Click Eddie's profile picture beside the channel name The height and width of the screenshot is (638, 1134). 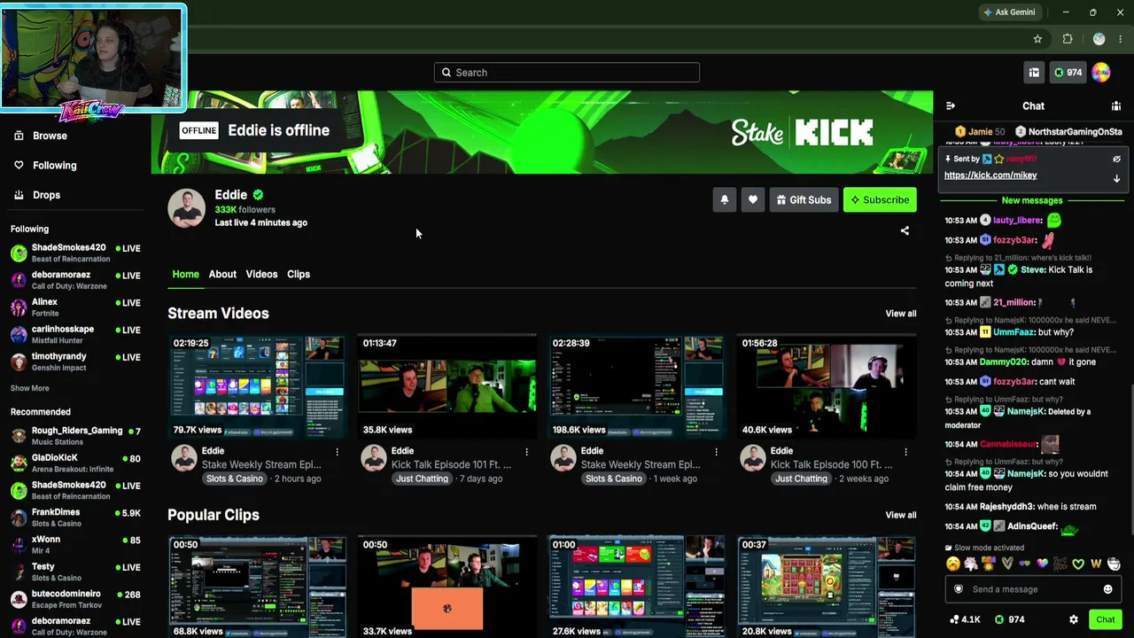(x=187, y=208)
